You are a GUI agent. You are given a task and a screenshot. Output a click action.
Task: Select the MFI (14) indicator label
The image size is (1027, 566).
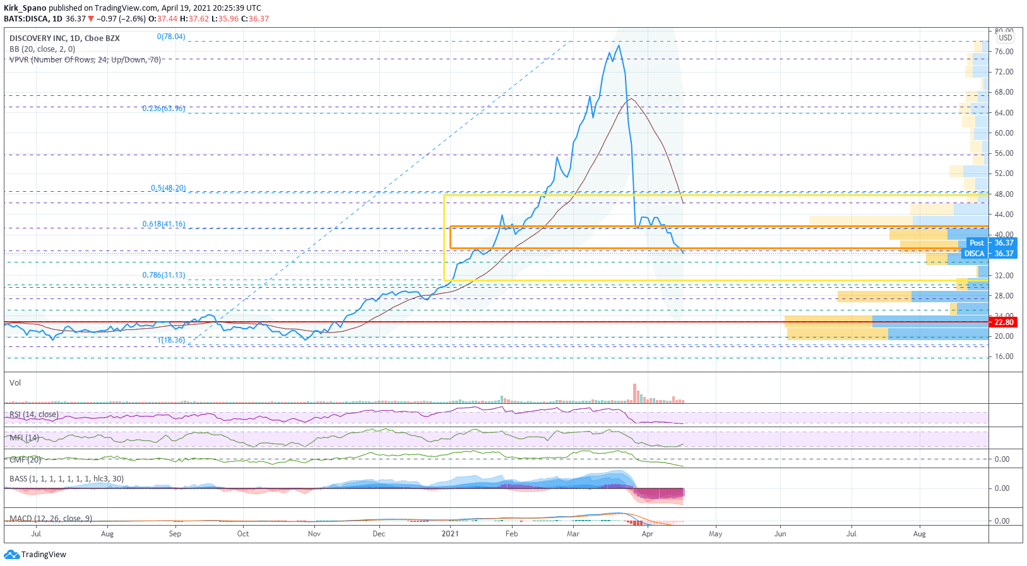pyautogui.click(x=25, y=438)
